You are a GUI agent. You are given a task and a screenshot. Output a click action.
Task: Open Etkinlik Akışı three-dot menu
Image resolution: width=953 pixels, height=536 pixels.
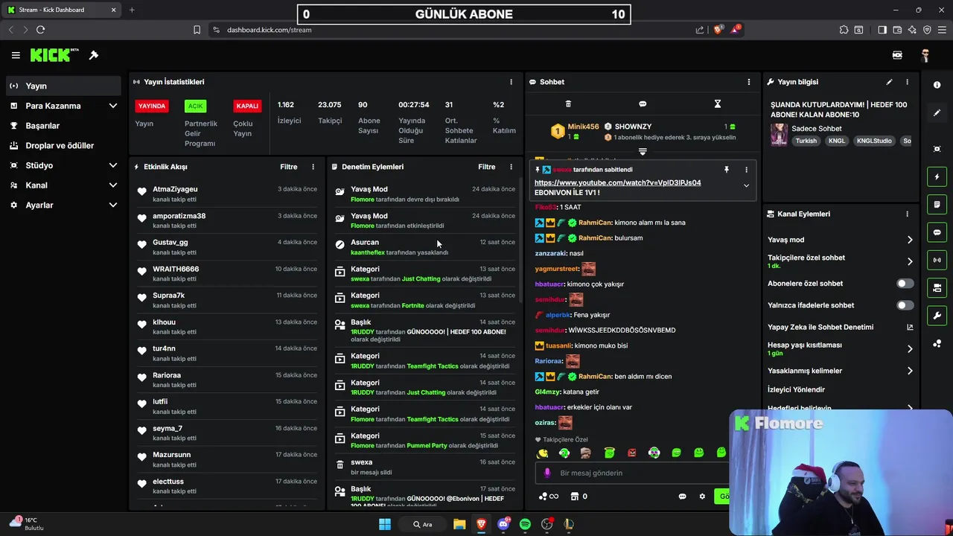(x=313, y=167)
